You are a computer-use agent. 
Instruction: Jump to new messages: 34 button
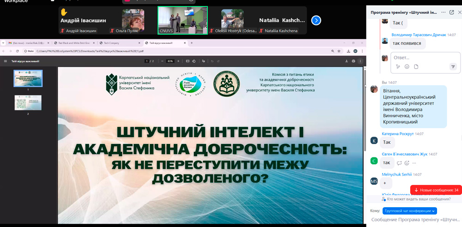[436, 190]
